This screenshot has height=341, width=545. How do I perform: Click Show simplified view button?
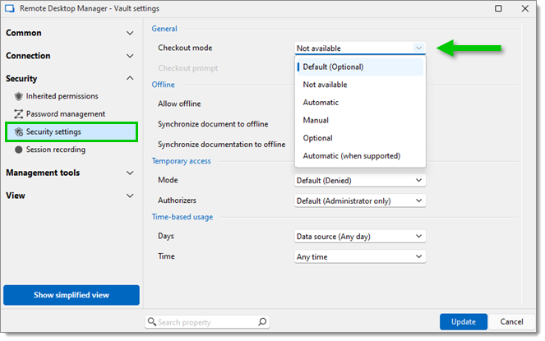click(72, 295)
